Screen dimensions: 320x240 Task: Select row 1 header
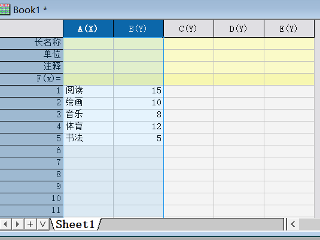pyautogui.click(x=32, y=91)
